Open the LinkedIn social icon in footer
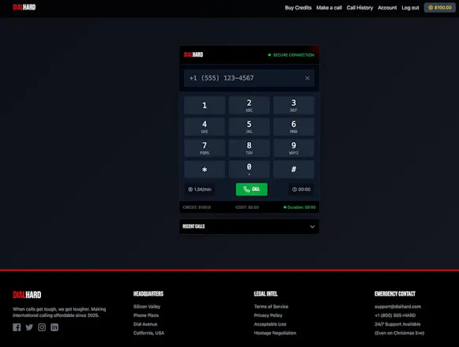The width and height of the screenshot is (459, 347). [55, 327]
